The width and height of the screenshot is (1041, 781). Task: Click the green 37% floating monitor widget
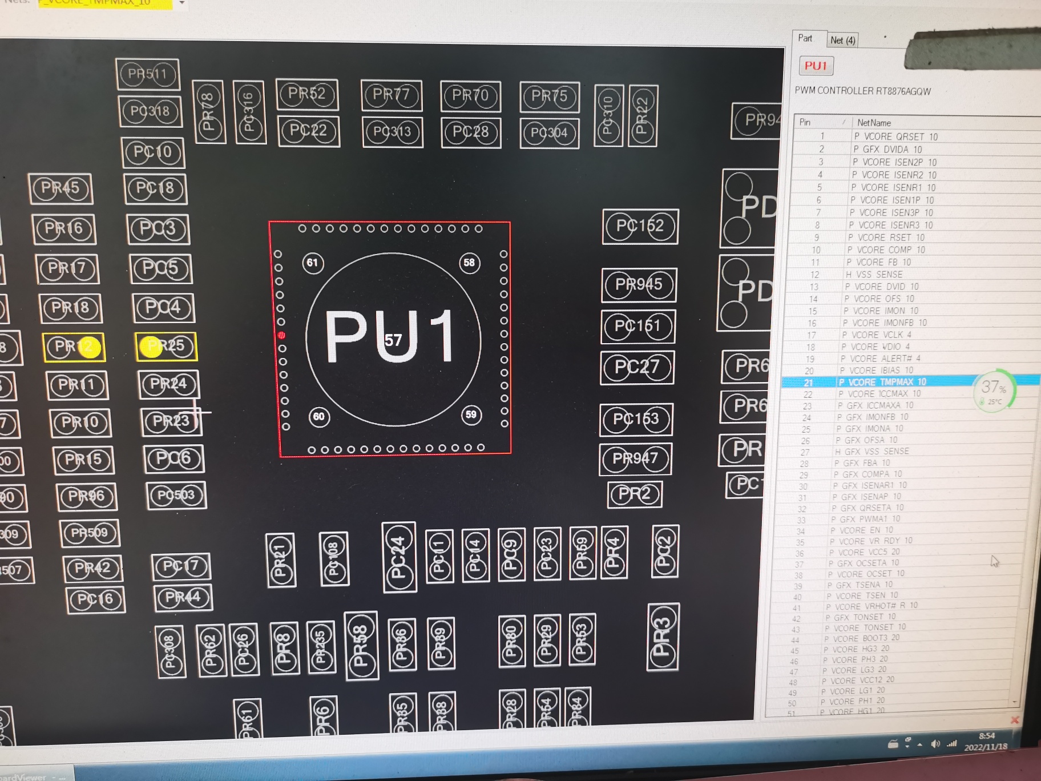point(994,390)
